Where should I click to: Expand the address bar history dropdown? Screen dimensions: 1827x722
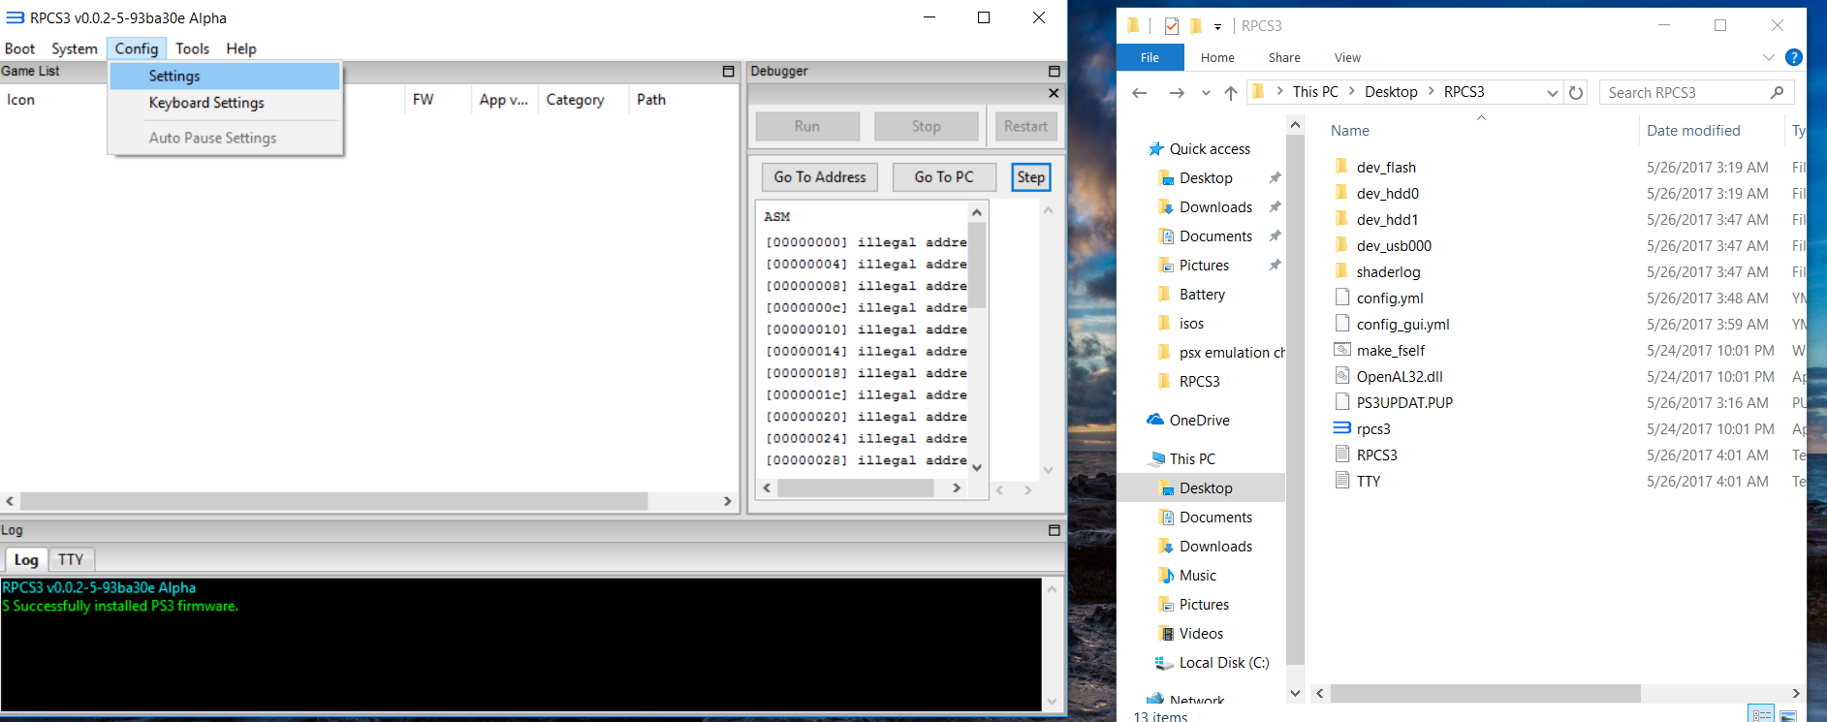tap(1552, 93)
